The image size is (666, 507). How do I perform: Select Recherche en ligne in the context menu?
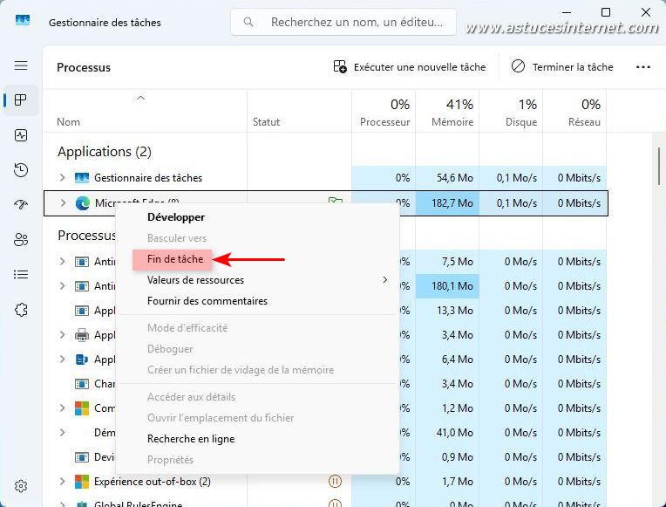click(191, 439)
